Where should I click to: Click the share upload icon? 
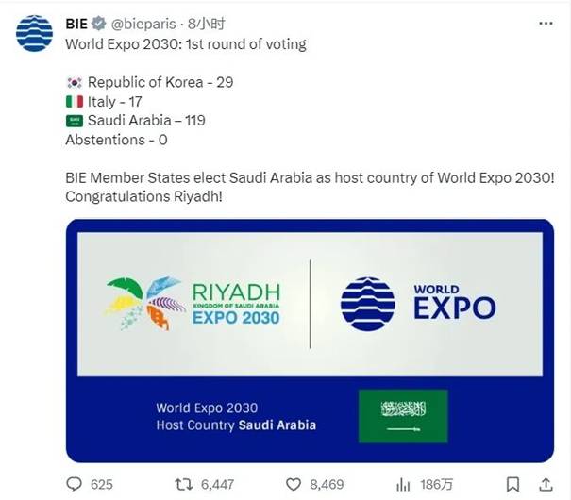click(x=545, y=484)
